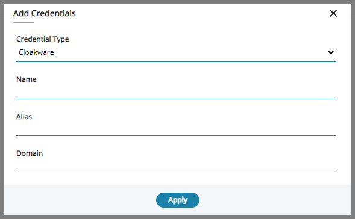Click the Add Credentials dialog title
The height and width of the screenshot is (219, 355).
(x=45, y=13)
